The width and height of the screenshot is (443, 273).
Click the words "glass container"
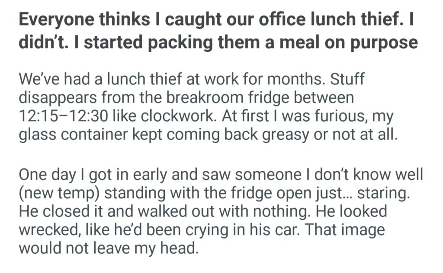coord(74,134)
